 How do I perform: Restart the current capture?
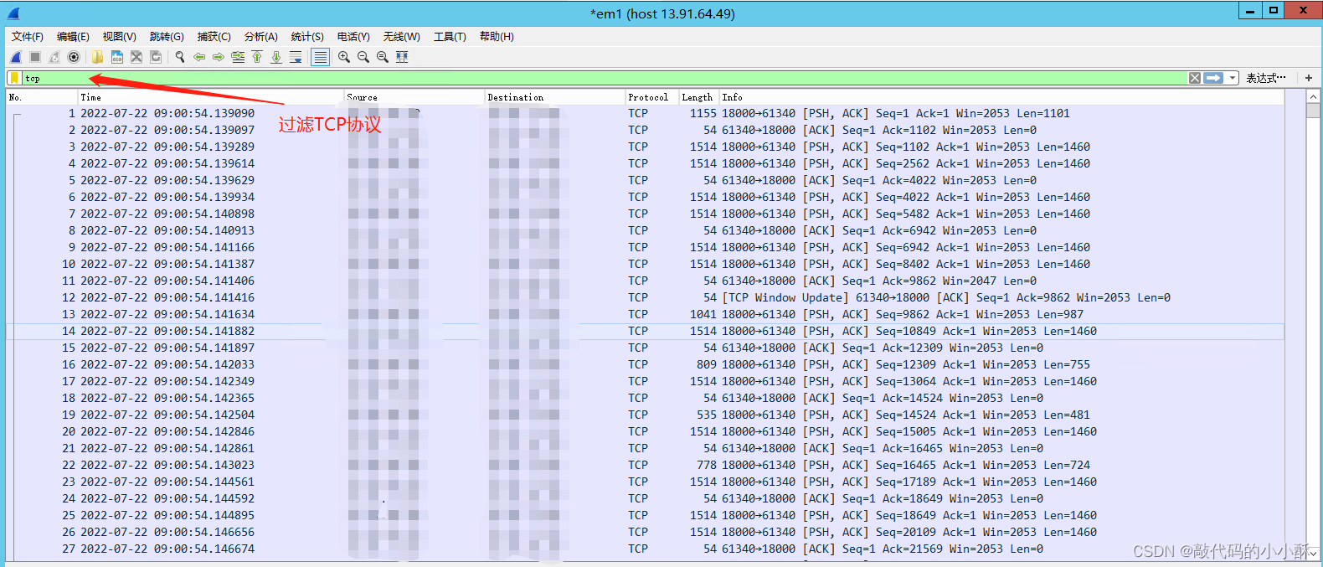(x=54, y=57)
